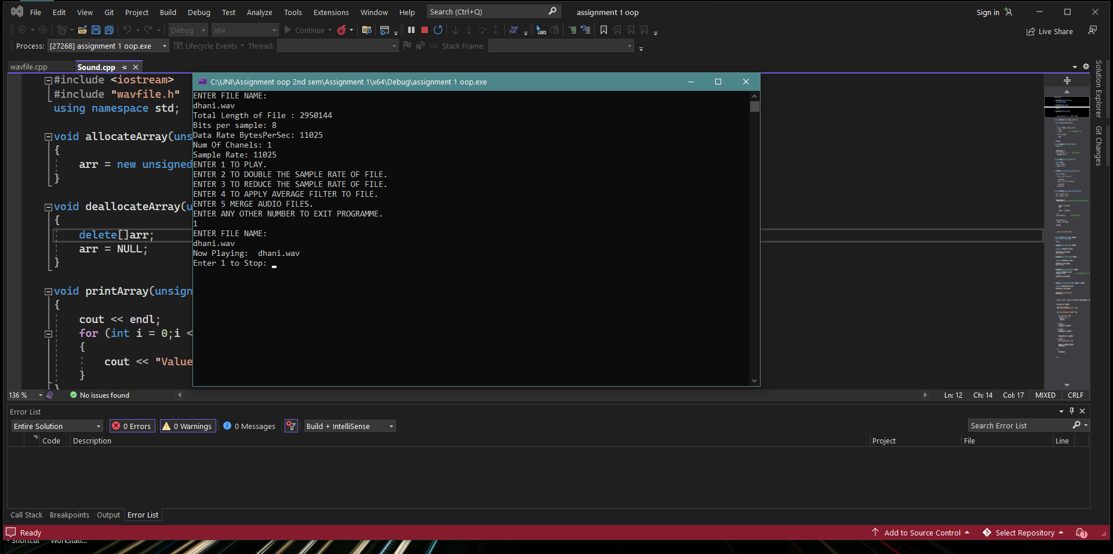Collapse the deallocateArray function
Screen dimensions: 1113x554
49,207
